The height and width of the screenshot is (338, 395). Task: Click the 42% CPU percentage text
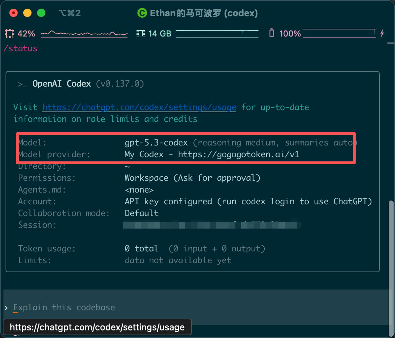point(26,34)
